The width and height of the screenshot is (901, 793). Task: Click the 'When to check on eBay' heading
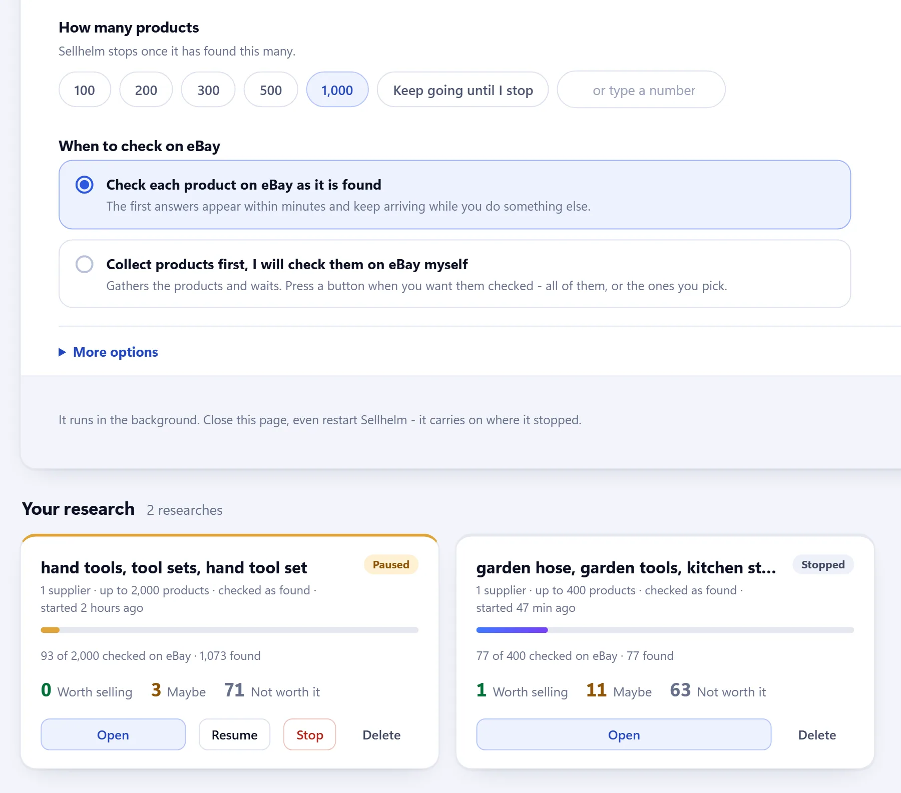(139, 146)
